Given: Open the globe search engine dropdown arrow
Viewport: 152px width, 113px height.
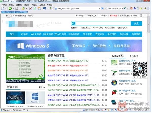Looking at the screenshot, I should (x=128, y=8).
